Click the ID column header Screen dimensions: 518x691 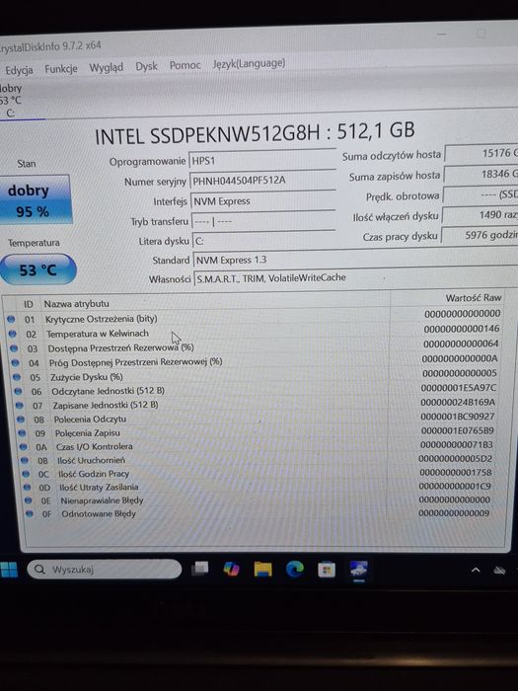(29, 304)
